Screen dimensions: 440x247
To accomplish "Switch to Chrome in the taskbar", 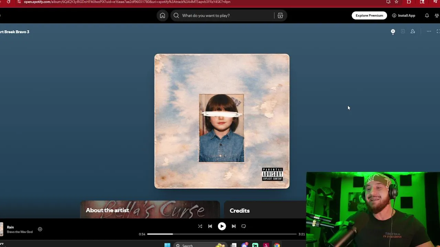I will pyautogui.click(x=277, y=245).
